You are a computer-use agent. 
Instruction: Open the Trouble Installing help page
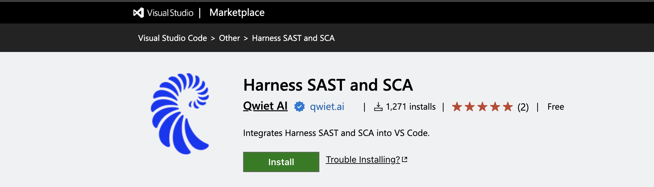(x=362, y=160)
